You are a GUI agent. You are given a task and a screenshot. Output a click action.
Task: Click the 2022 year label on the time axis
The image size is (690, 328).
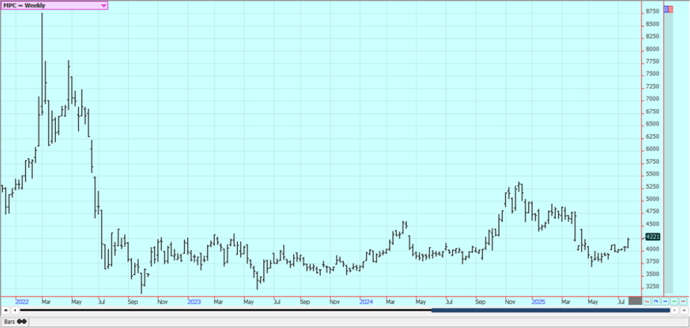(x=22, y=302)
